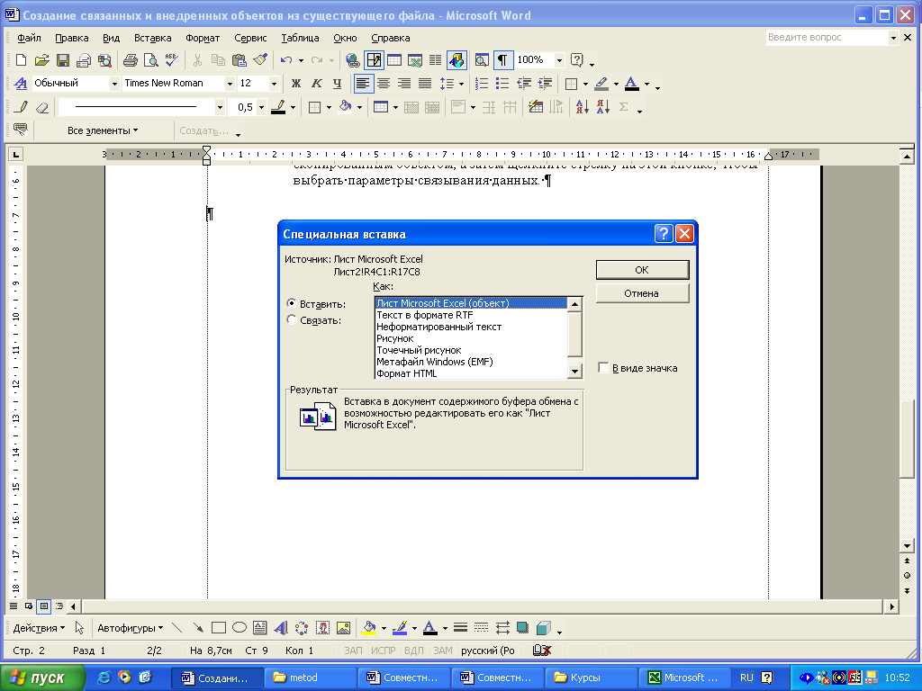922x691 pixels.
Task: Toggle show paragraph marks icon
Action: (x=502, y=60)
